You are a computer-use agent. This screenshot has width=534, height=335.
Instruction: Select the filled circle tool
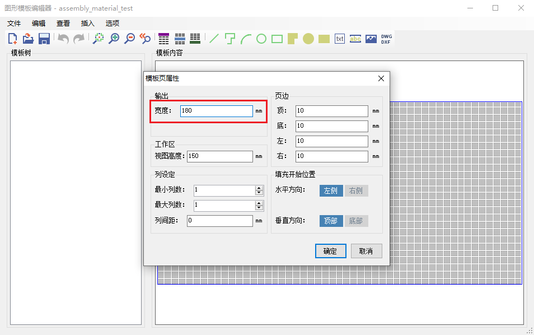(x=308, y=39)
